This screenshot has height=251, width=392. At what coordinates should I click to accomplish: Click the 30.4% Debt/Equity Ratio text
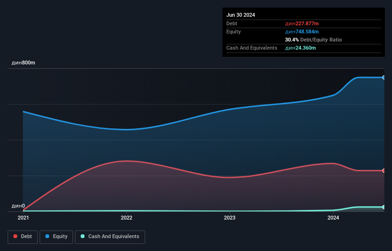(x=313, y=40)
